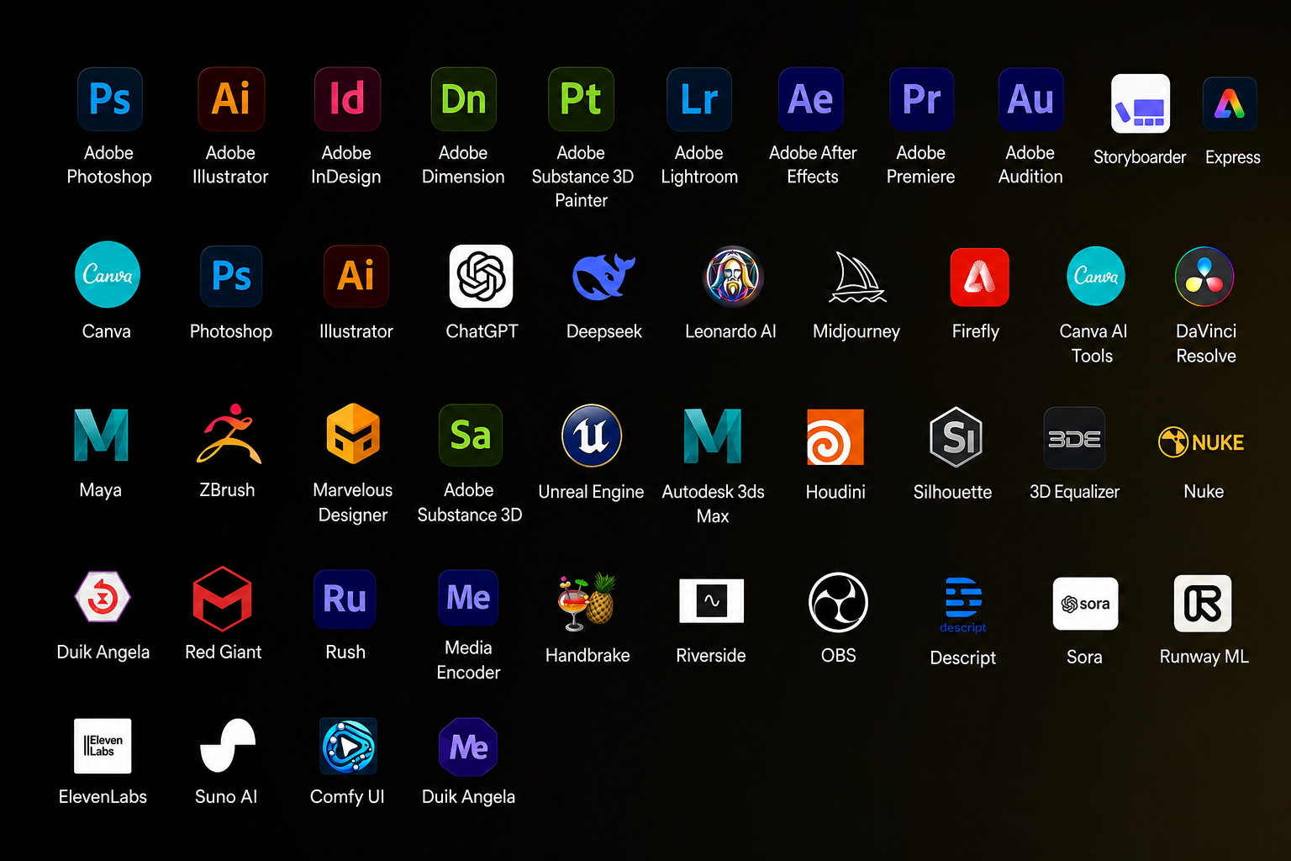
Task: Launch the Adobe After Effects Ae icon
Action: (811, 99)
